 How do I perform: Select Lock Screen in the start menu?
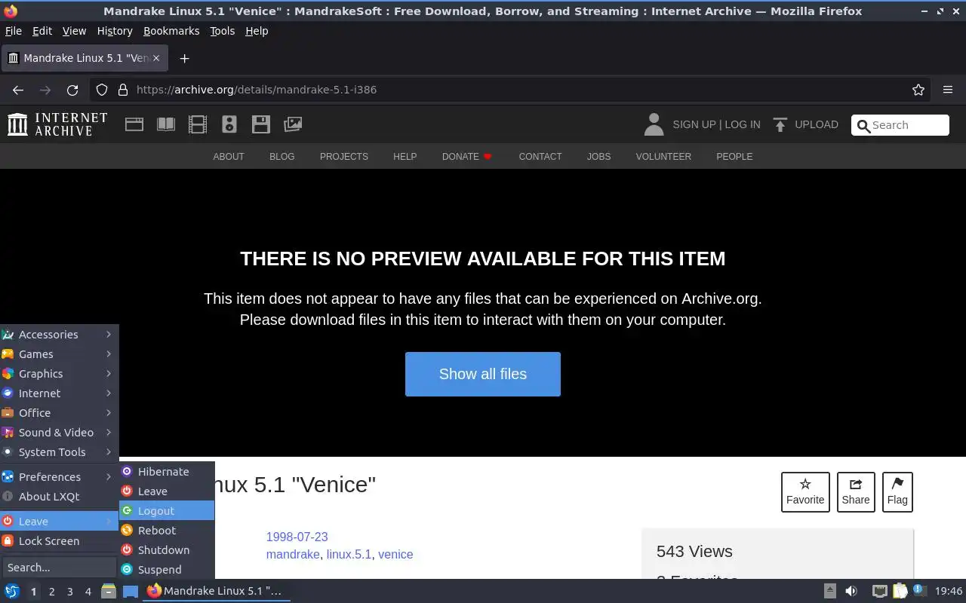click(x=59, y=541)
